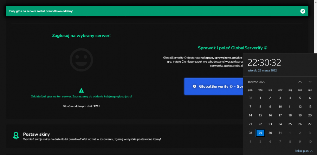Click the 'Wymień swoje skiny' description text
Image resolution: width=317 pixels, height=155 pixels.
coord(92,139)
